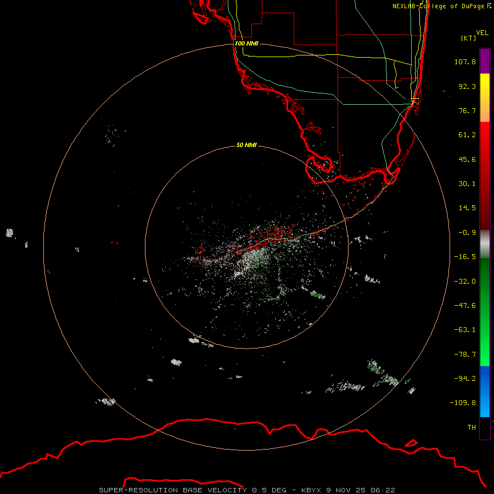This screenshot has height=494, width=494.
Task: Click the Super-Resolution Base Velocity caption
Action: pyautogui.click(x=246, y=490)
